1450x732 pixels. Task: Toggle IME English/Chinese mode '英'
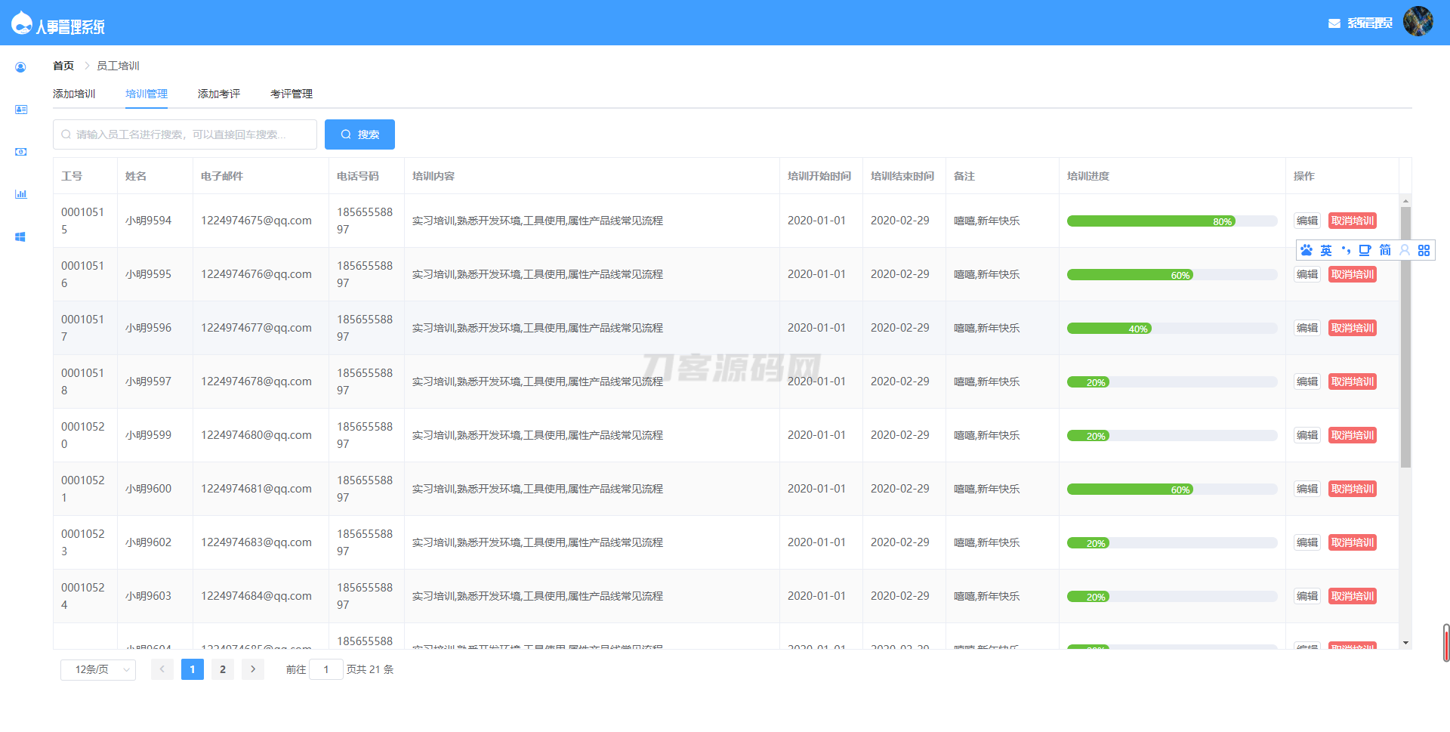click(1326, 250)
